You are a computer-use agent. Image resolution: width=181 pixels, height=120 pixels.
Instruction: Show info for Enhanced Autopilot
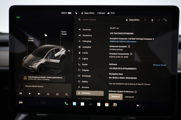tap(129, 46)
